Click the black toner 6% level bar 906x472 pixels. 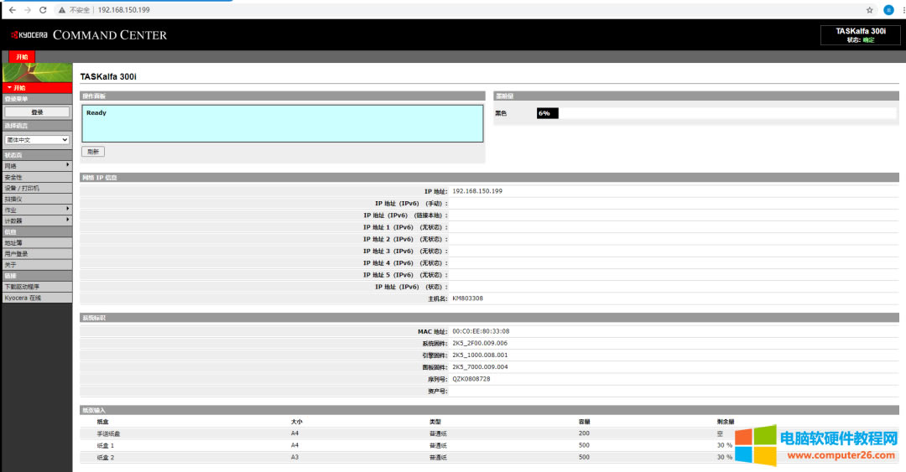[547, 113]
